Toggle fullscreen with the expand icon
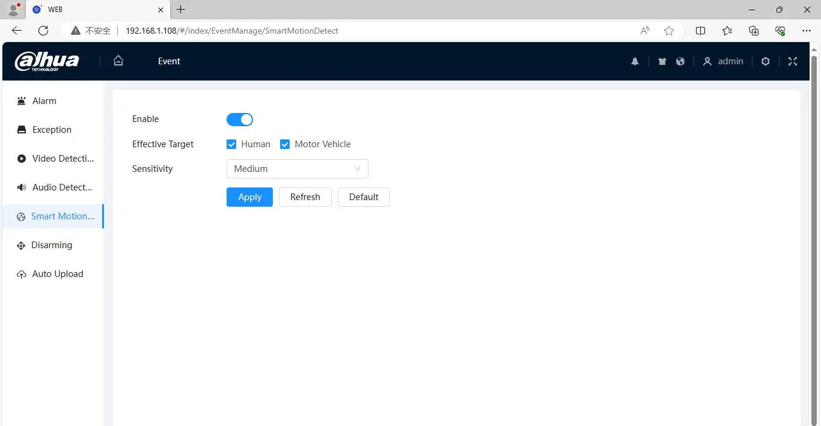The width and height of the screenshot is (821, 426). point(793,61)
